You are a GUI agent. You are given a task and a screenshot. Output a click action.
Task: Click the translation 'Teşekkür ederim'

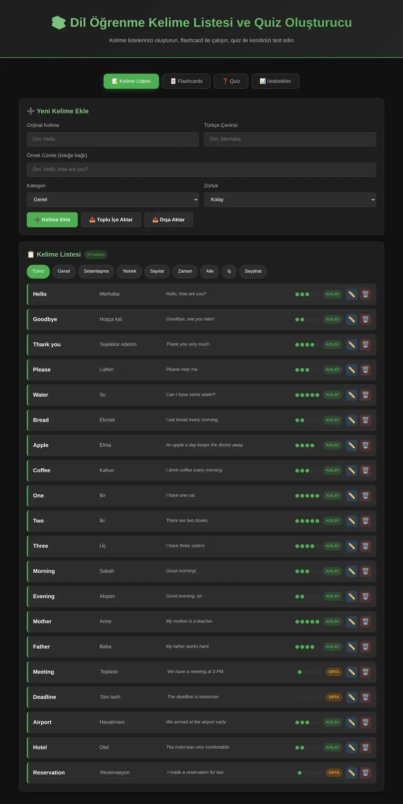click(118, 344)
